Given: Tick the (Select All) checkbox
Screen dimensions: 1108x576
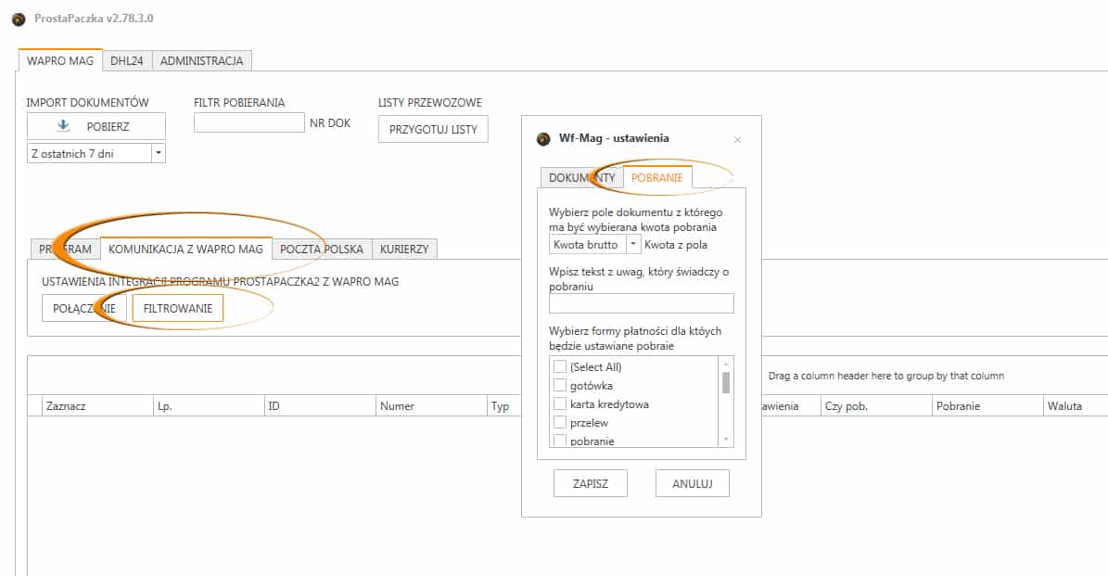Looking at the screenshot, I should coord(560,366).
